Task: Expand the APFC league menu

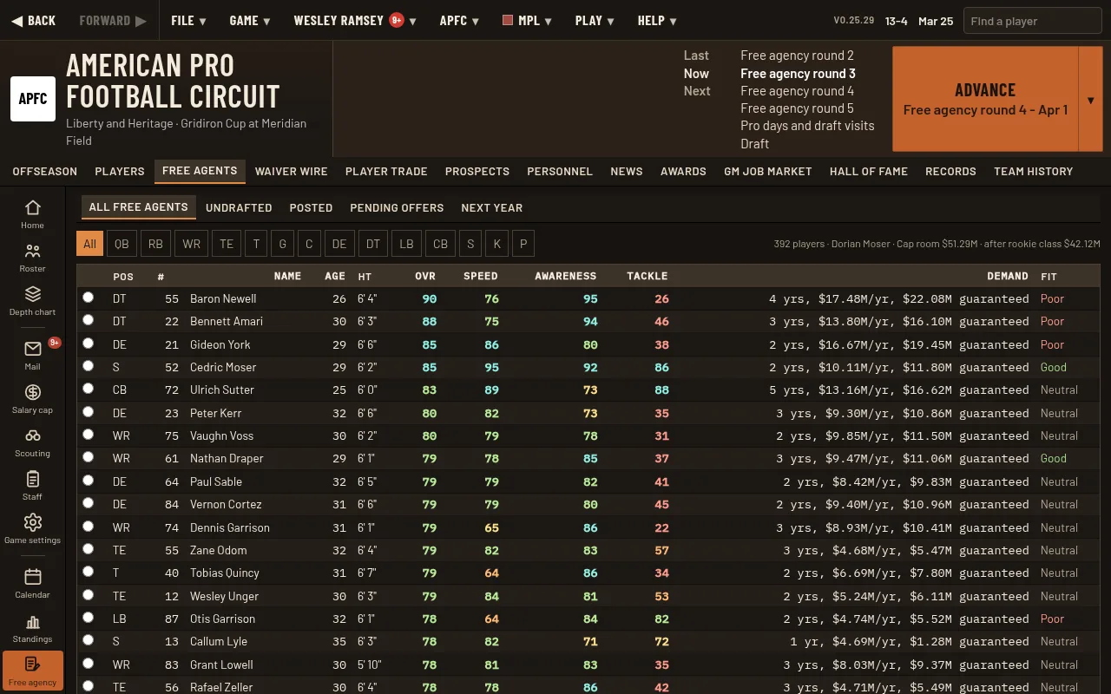Action: 460,20
